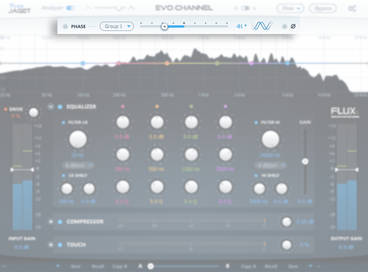The width and height of the screenshot is (368, 272).
Task: Click the input gain level marker
Action: click(22, 170)
